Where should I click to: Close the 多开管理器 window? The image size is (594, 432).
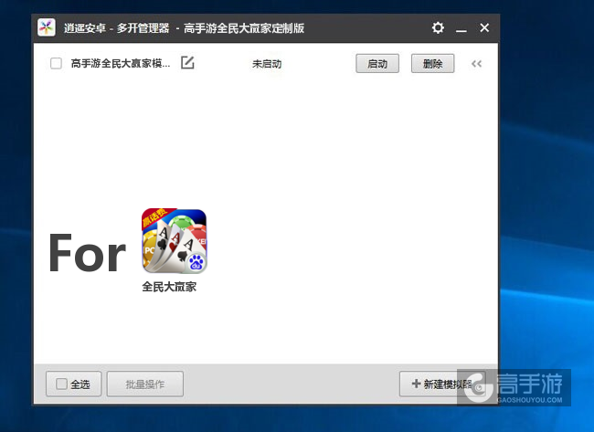pos(484,28)
